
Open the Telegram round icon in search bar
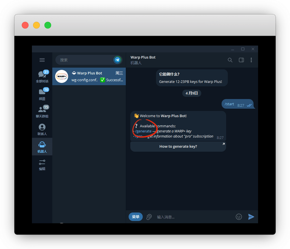tap(117, 60)
